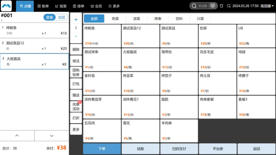The width and height of the screenshot is (276, 155).
Task: Add 海带丝 ¥13/份 tile
Action: (x=179, y=60)
